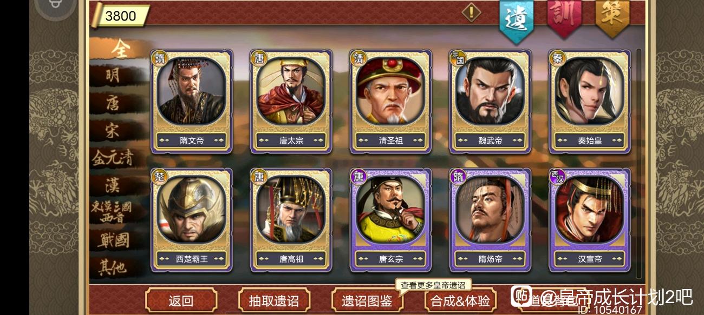Screen dimensions: 704x315
Task: Select the 唐太宗 emperor portrait
Action: (x=291, y=91)
